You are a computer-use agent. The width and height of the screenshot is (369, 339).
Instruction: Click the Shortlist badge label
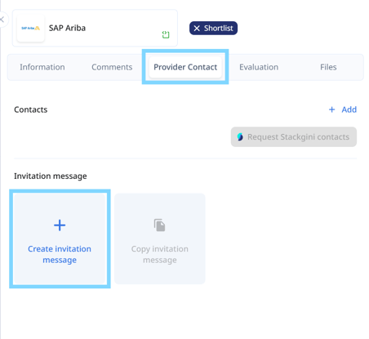[219, 29]
